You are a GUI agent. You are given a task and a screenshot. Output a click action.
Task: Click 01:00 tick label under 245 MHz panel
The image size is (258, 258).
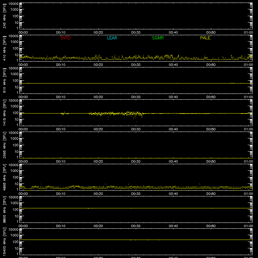[248, 33]
